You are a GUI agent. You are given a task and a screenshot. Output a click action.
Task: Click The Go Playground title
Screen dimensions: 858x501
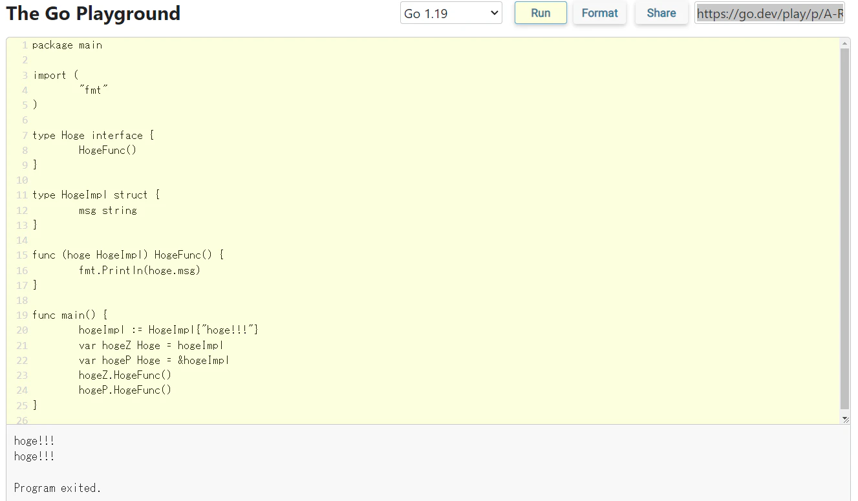[93, 13]
